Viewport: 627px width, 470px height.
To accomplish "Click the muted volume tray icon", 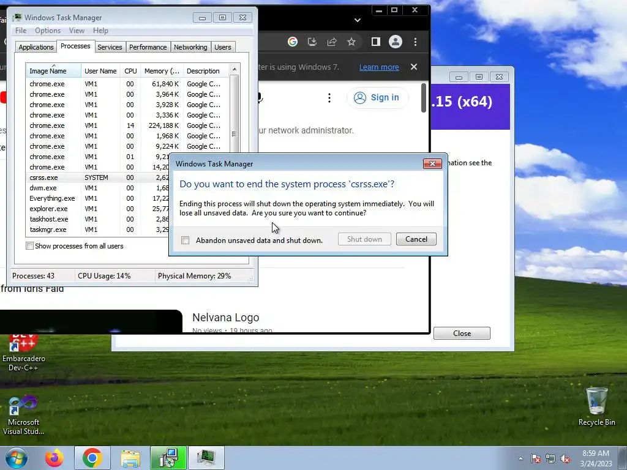I will coord(565,458).
